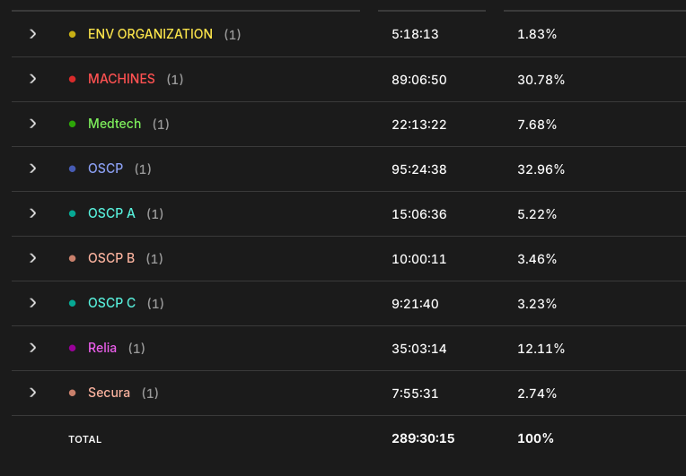Viewport: 686px width, 476px height.
Task: Click the (1) count beside ENV ORGANIZATION
Action: [x=233, y=34]
